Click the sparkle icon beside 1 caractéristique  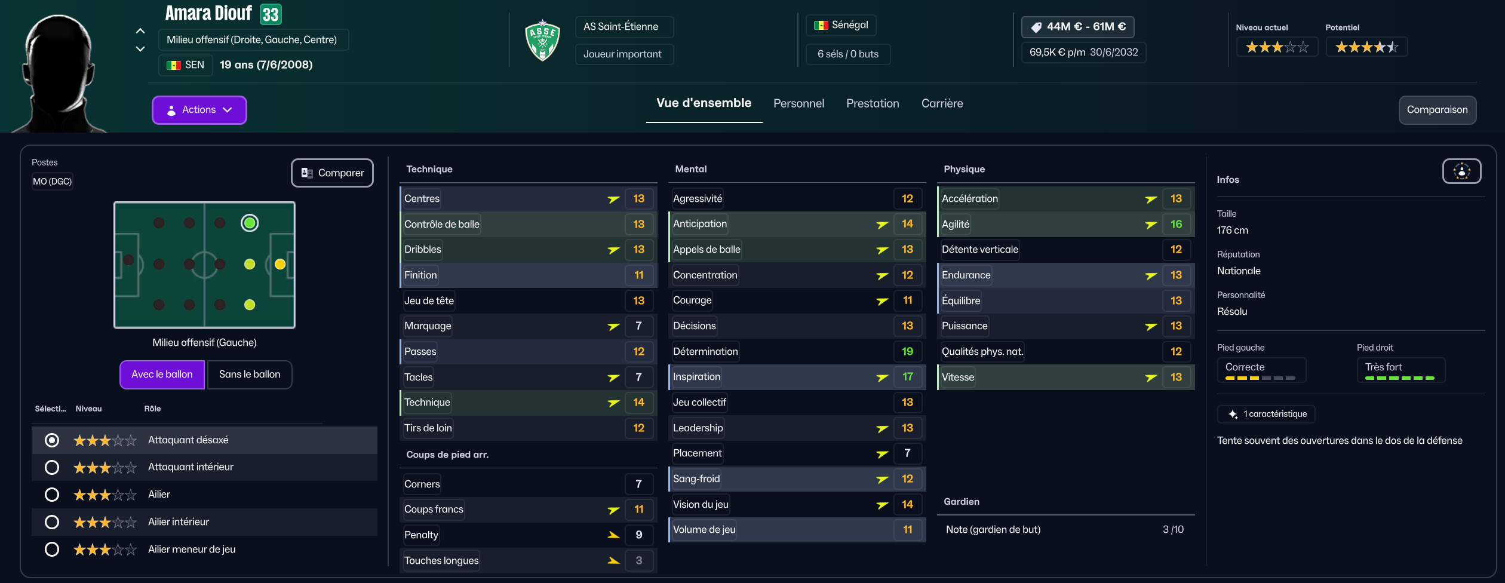1233,414
